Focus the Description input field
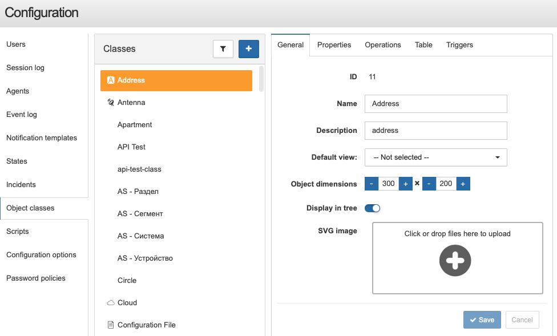The height and width of the screenshot is (336, 557). pyautogui.click(x=436, y=131)
